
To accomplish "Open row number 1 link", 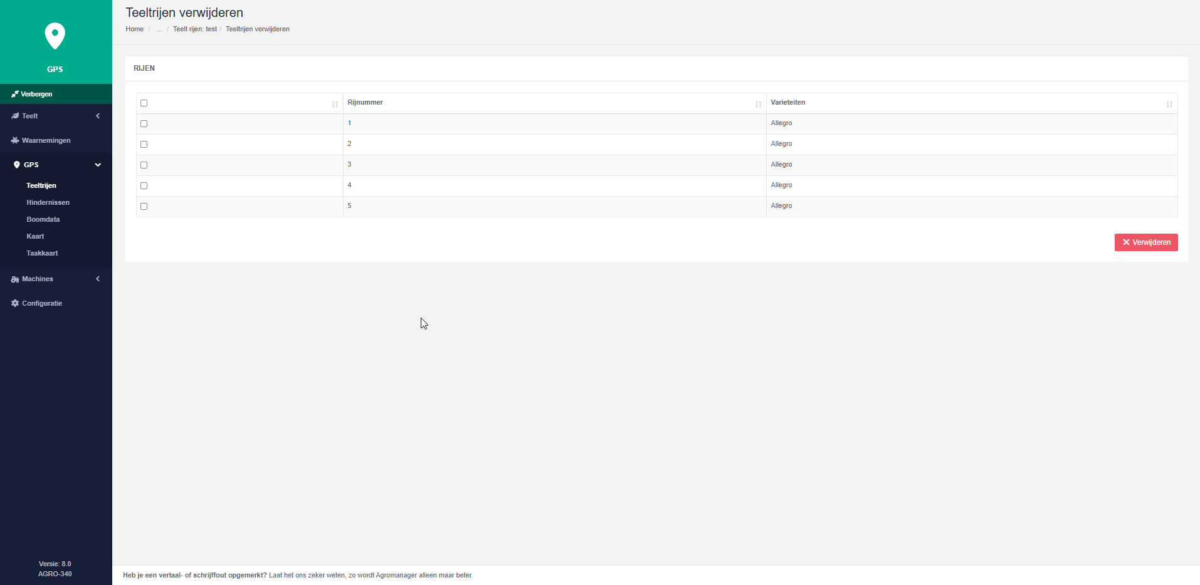I will click(x=349, y=123).
